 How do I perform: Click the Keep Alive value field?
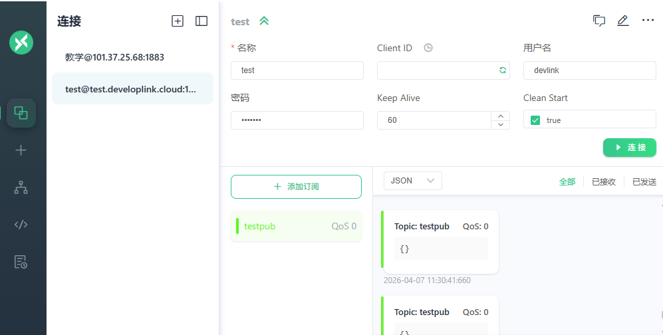click(434, 120)
